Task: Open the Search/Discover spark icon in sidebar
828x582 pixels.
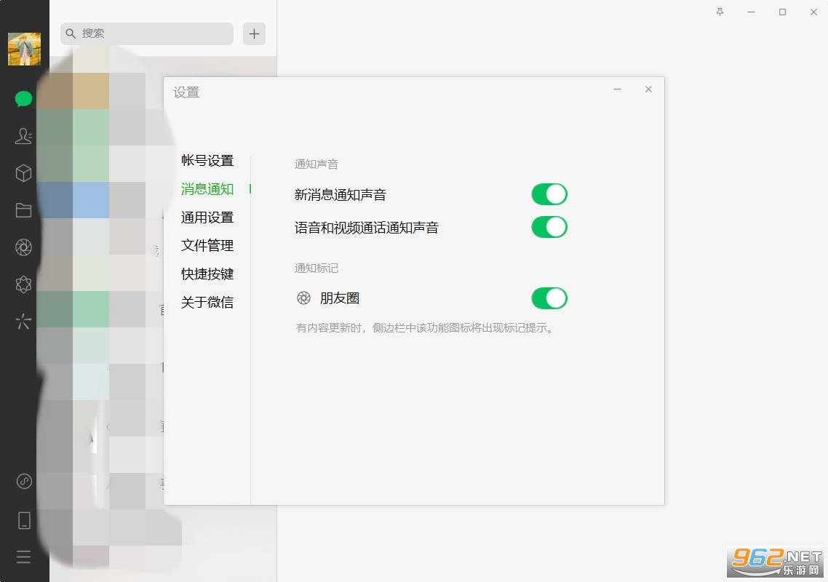Action: click(24, 321)
